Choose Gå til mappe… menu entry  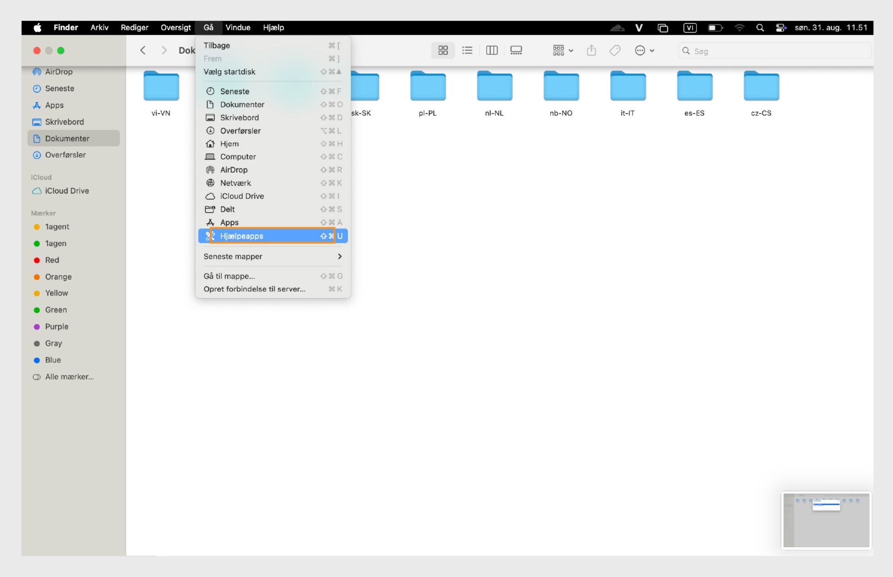[273, 276]
